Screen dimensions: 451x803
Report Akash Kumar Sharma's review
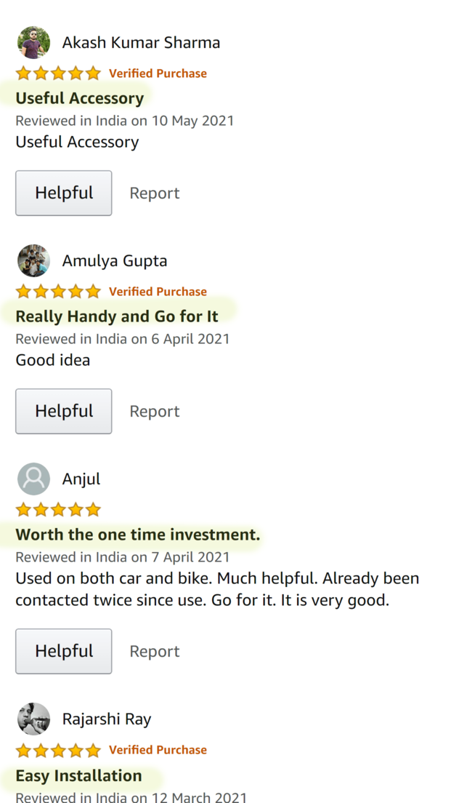155,193
